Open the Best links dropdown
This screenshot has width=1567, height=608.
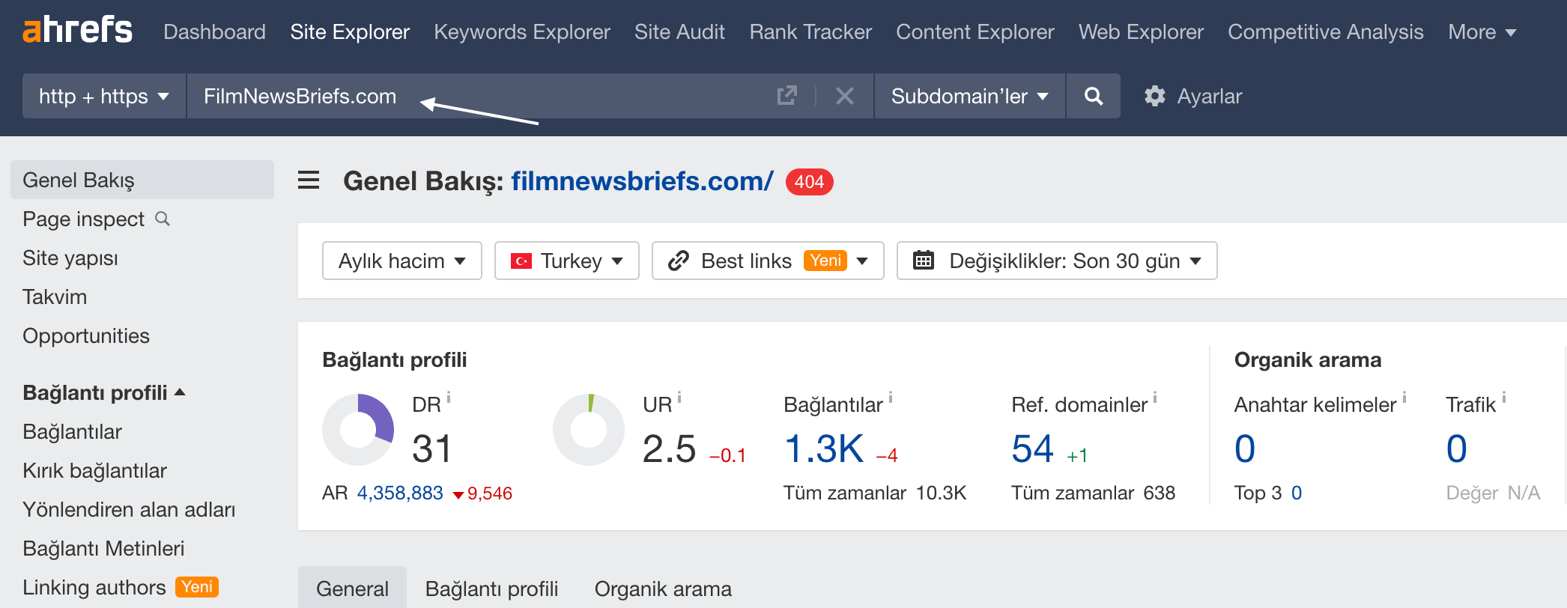pyautogui.click(x=768, y=261)
